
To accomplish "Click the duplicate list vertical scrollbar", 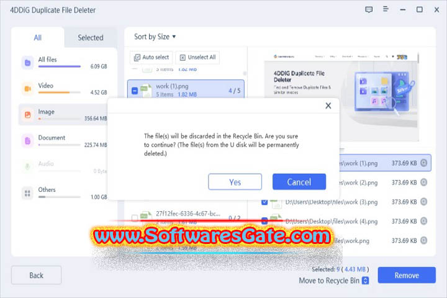I will point(245,73).
